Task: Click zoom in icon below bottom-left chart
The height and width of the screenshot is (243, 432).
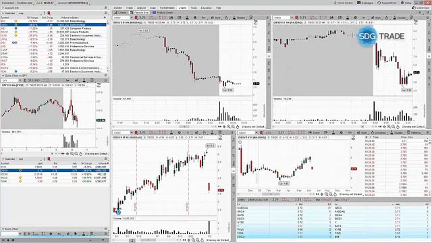Action: [194, 240]
